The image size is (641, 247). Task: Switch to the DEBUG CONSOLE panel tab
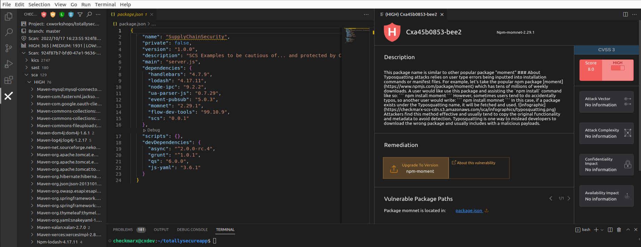(192, 230)
